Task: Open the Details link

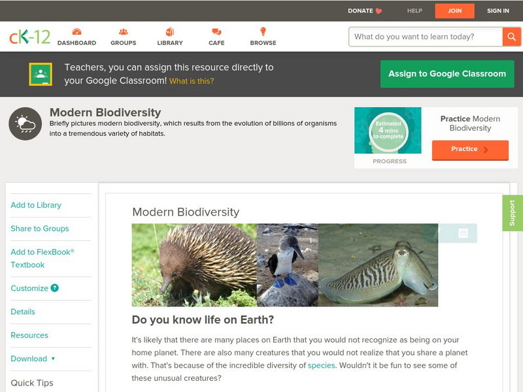Action: pyautogui.click(x=23, y=312)
